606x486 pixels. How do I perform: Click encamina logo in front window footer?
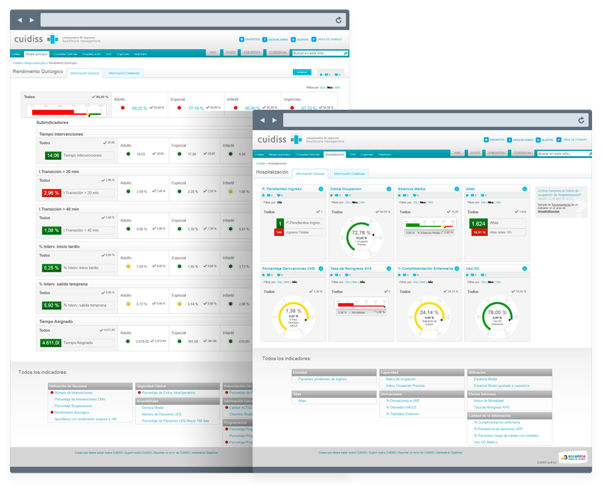(573, 457)
